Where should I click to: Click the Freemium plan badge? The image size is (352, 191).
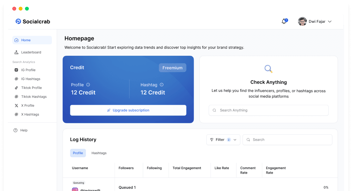tap(173, 68)
